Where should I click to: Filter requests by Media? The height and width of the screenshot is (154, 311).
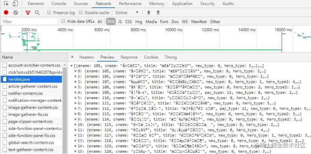tap(151, 22)
